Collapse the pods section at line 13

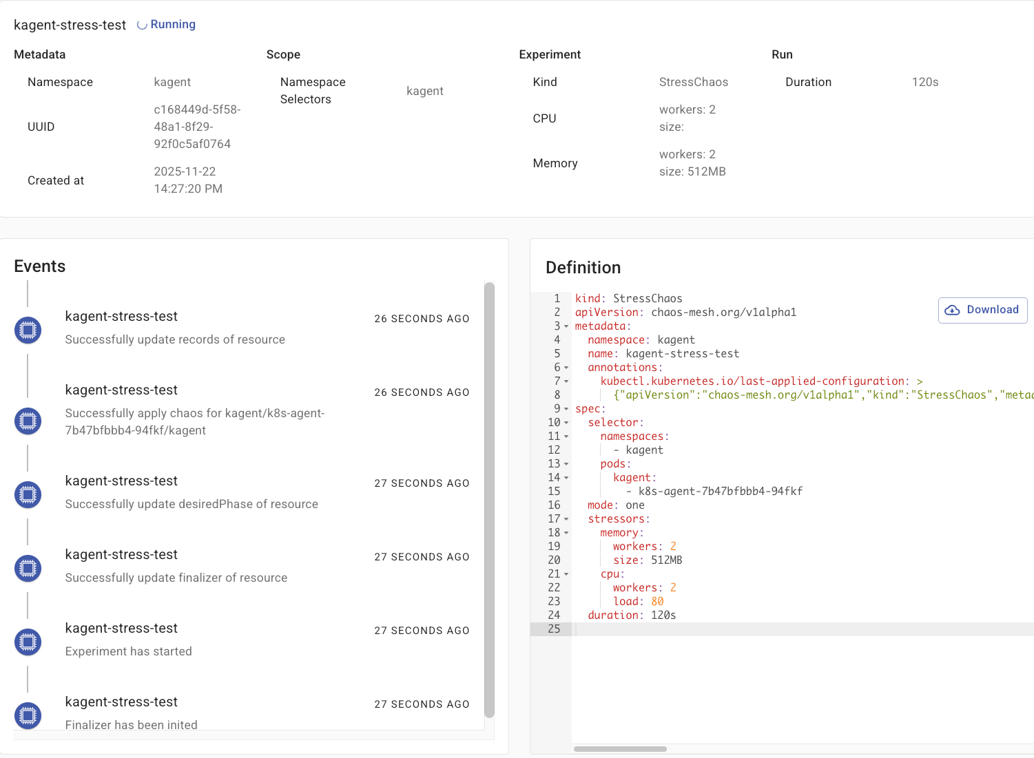point(566,464)
